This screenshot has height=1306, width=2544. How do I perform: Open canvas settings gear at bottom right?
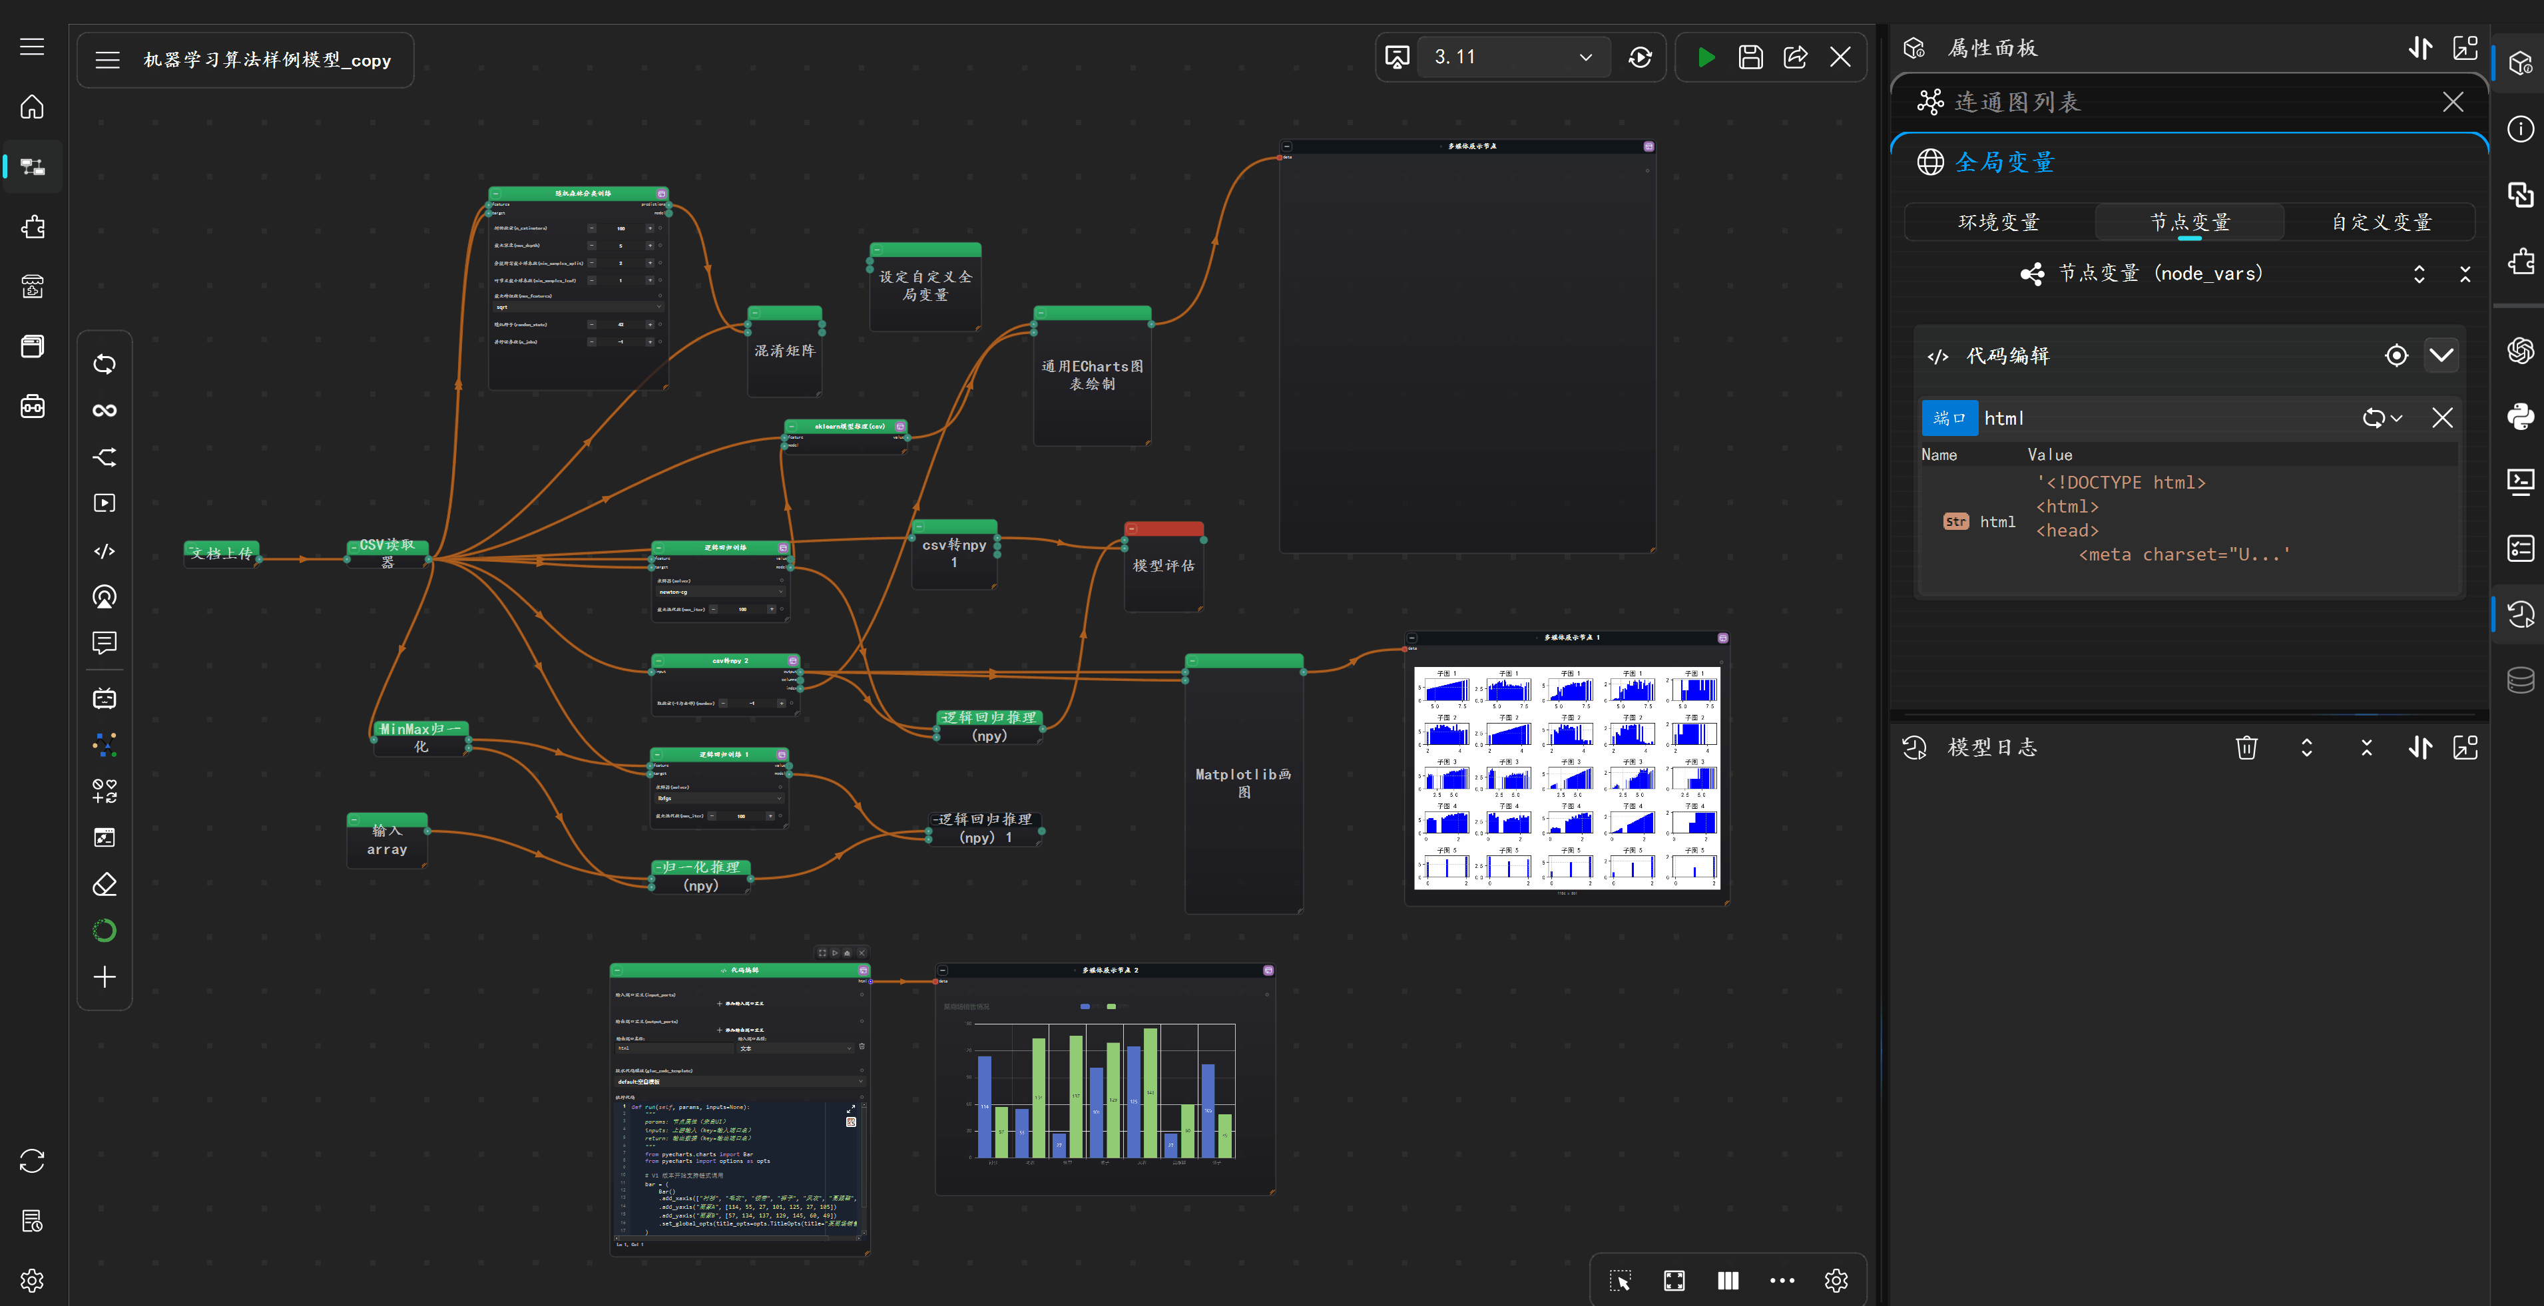[1836, 1280]
